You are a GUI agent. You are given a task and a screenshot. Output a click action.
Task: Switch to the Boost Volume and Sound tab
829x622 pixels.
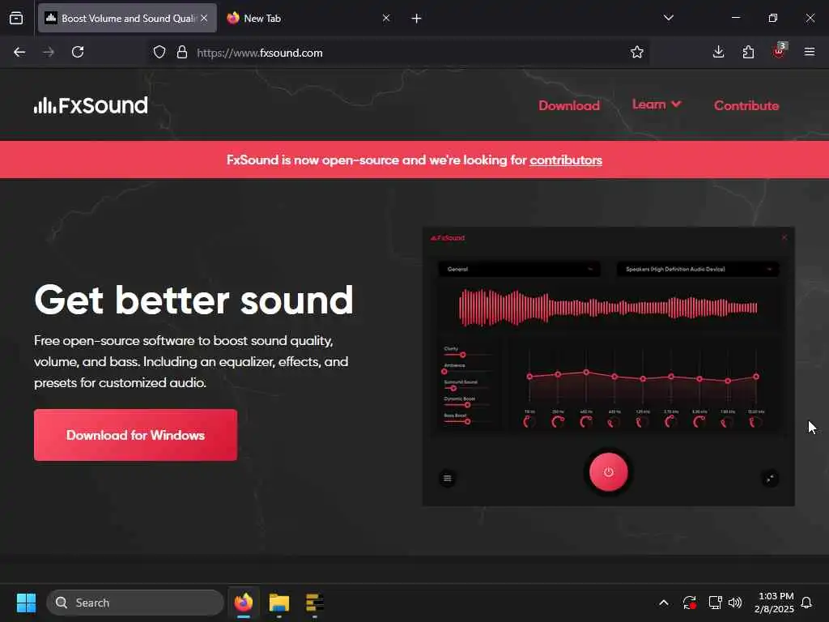pos(127,19)
